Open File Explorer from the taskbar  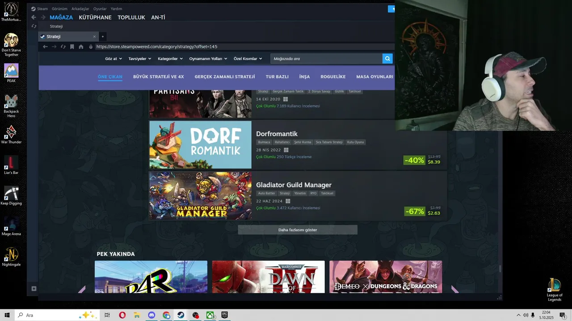[x=137, y=315]
